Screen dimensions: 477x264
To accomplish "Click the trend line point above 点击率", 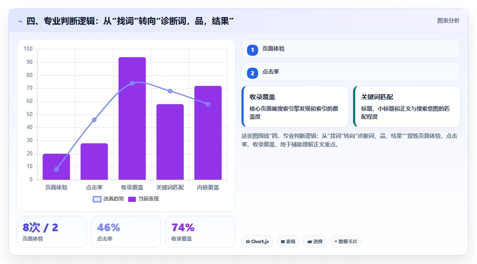I will tap(94, 120).
